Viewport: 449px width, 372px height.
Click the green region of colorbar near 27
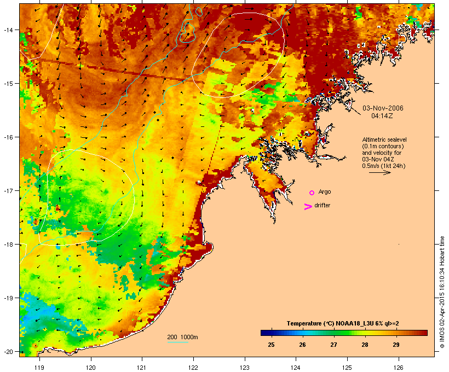pos(334,333)
